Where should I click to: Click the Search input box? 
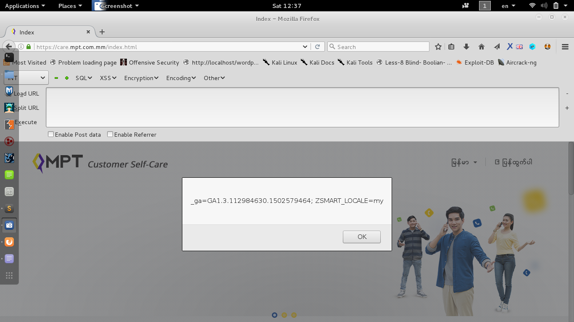(378, 47)
